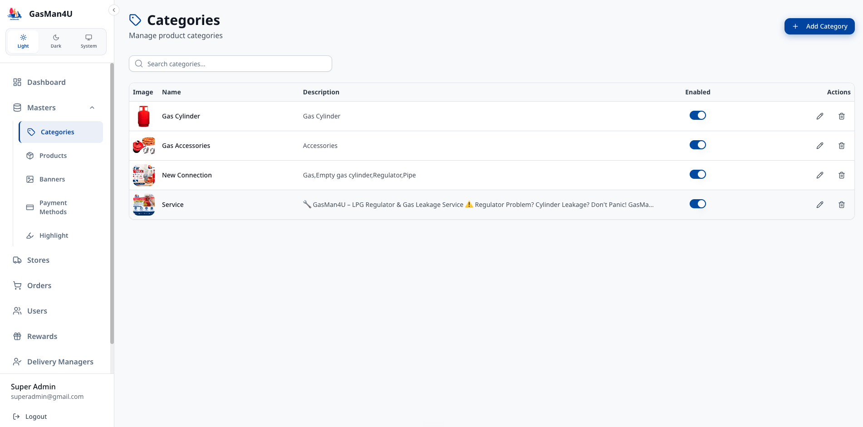Click the Enabled column header

(x=698, y=92)
